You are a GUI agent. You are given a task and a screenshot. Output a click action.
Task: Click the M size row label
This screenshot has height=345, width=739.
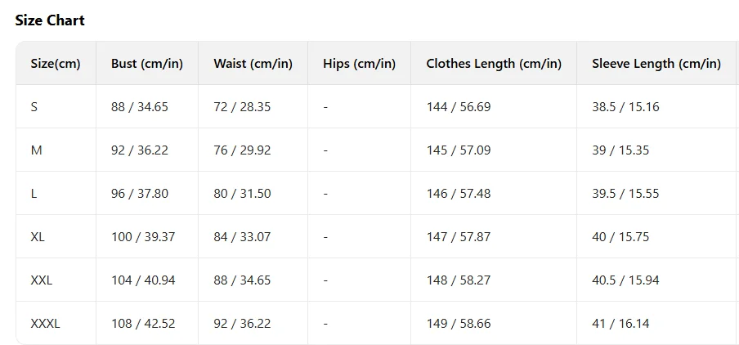tap(35, 150)
